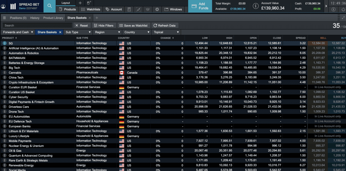Select the Crypto Infrastructure & Ecosystem product
Image resolution: width=346 pixels, height=171 pixels.
pyautogui.click(x=31, y=82)
